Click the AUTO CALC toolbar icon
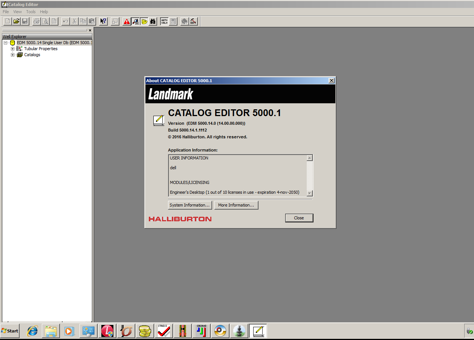Viewport: 474px width, 340px height. click(x=164, y=21)
